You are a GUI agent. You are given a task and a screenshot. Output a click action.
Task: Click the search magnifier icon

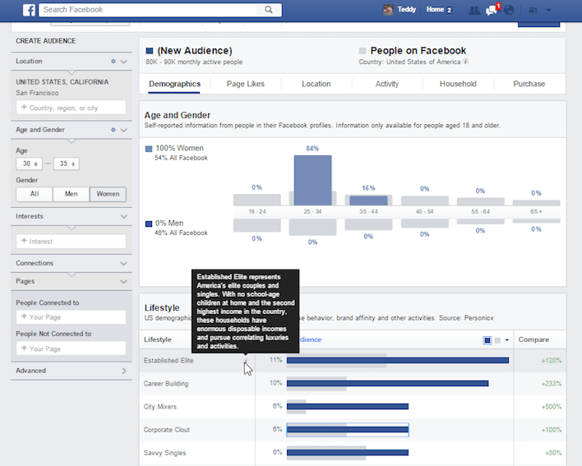269,10
